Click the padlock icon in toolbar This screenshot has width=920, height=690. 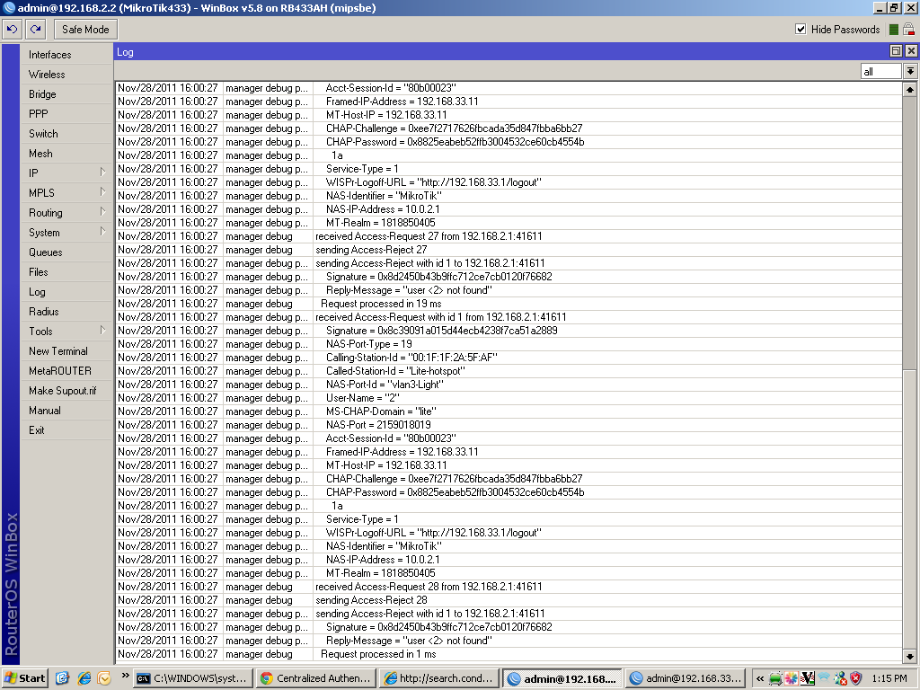coord(909,30)
